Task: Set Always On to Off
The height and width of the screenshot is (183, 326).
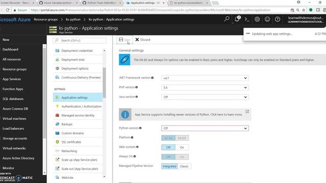Action: click(168, 157)
